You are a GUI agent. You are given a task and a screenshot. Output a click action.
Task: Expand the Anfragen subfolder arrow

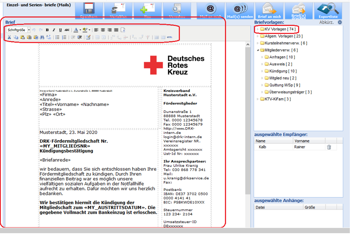(x=262, y=57)
